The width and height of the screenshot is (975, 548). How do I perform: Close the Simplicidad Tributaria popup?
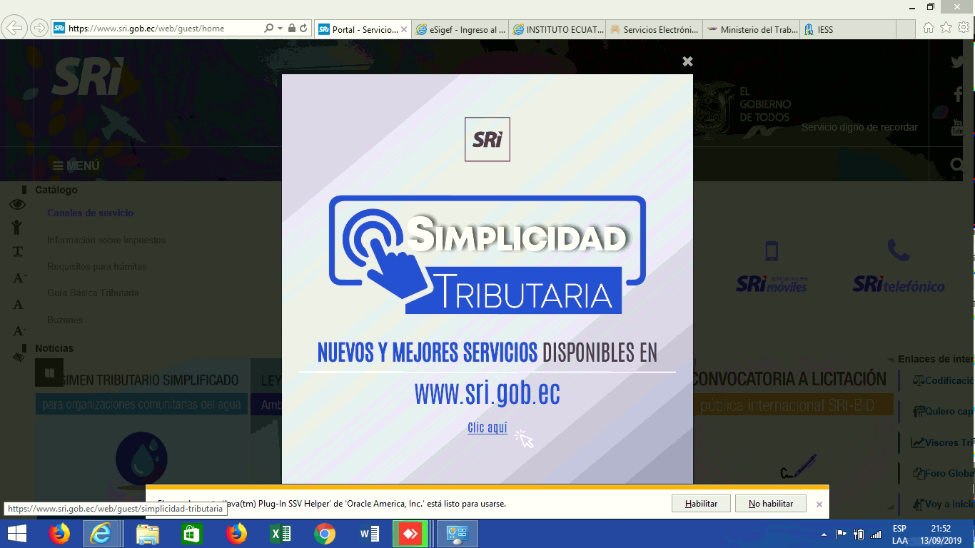pyautogui.click(x=687, y=61)
